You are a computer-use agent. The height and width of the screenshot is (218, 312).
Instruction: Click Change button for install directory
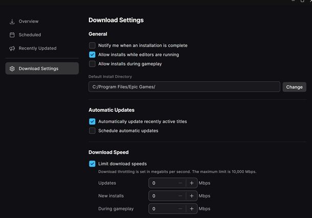click(294, 87)
